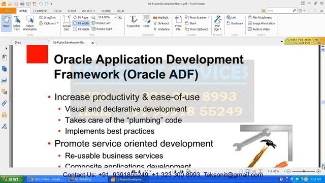
Task: Pick the Highlight tool
Action: pyautogui.click(x=161, y=18)
